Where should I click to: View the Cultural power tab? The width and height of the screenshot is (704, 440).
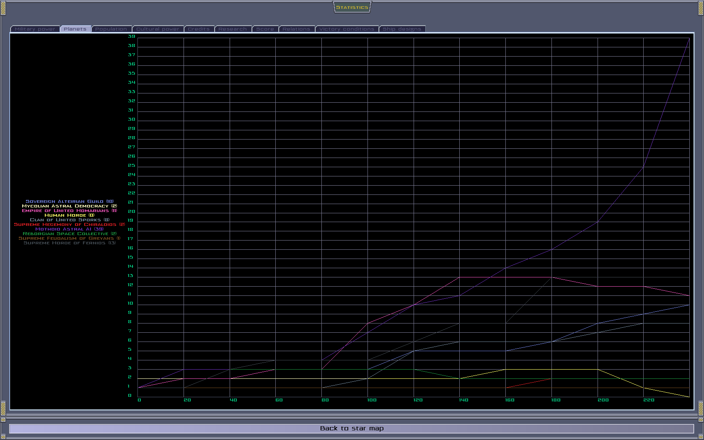158,29
